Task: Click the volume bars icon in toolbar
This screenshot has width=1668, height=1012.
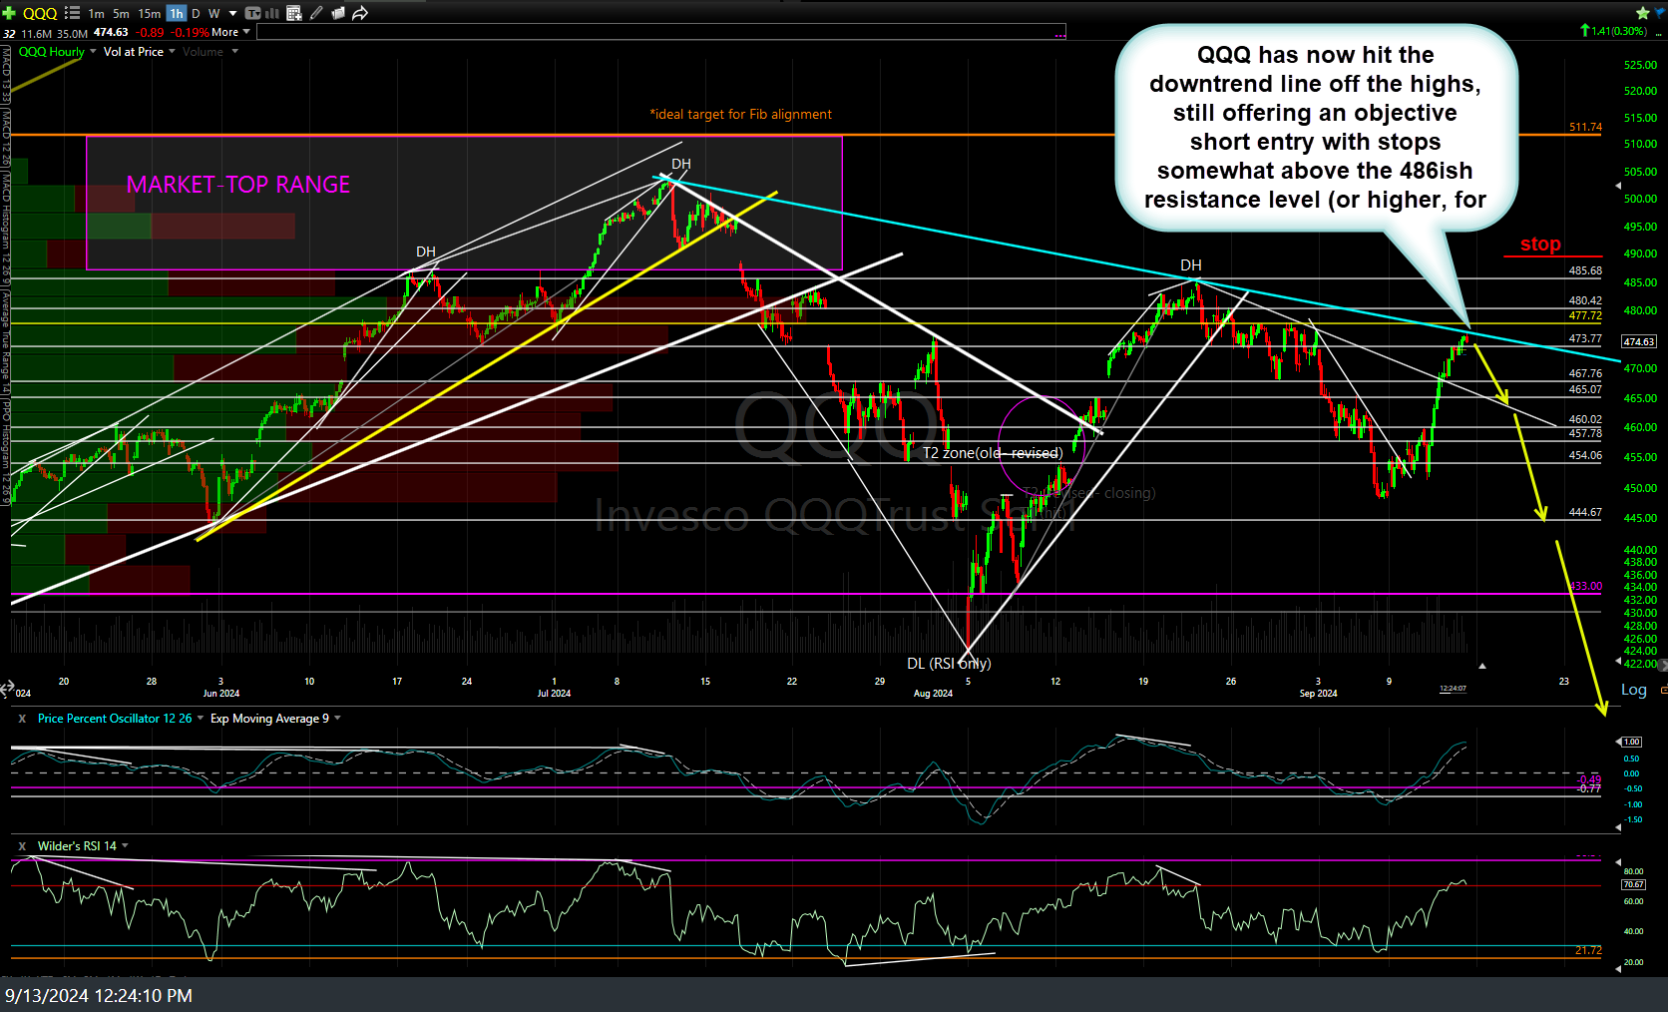Action: tap(272, 13)
